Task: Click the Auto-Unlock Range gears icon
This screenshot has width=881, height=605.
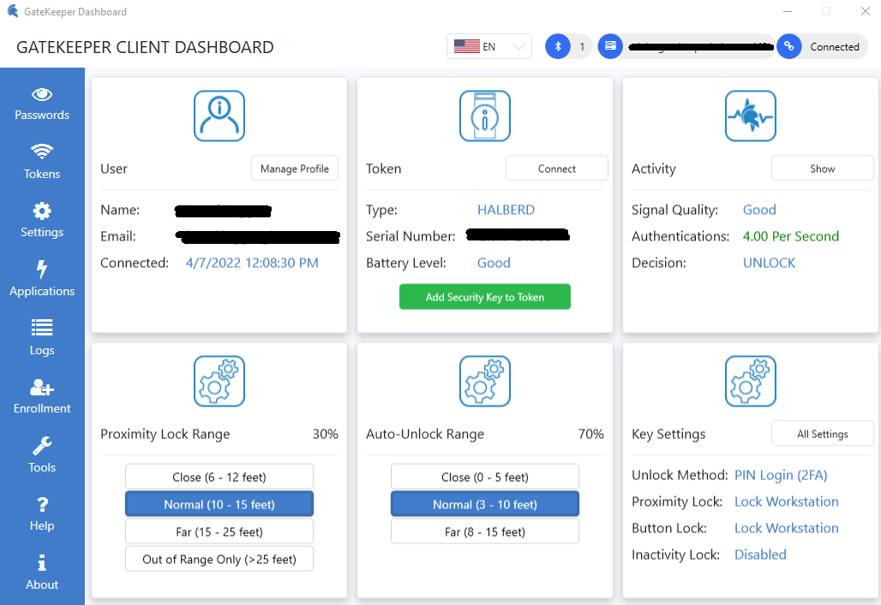Action: 485,382
